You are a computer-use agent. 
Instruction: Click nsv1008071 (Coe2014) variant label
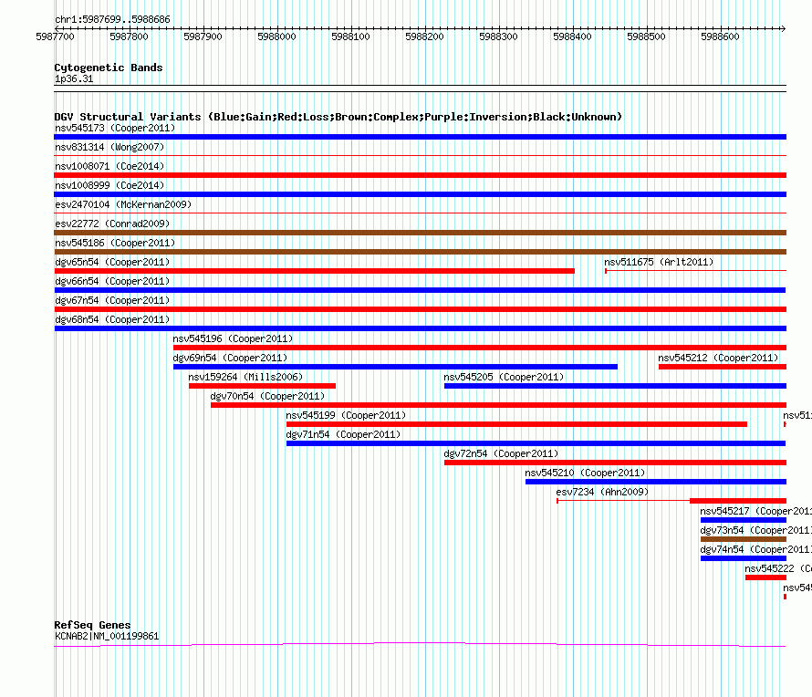point(109,166)
